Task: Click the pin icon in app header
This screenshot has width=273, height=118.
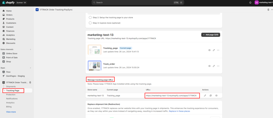Action: pyautogui.click(x=268, y=10)
